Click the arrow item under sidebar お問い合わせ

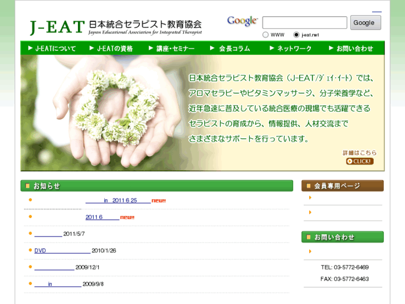click(x=310, y=251)
